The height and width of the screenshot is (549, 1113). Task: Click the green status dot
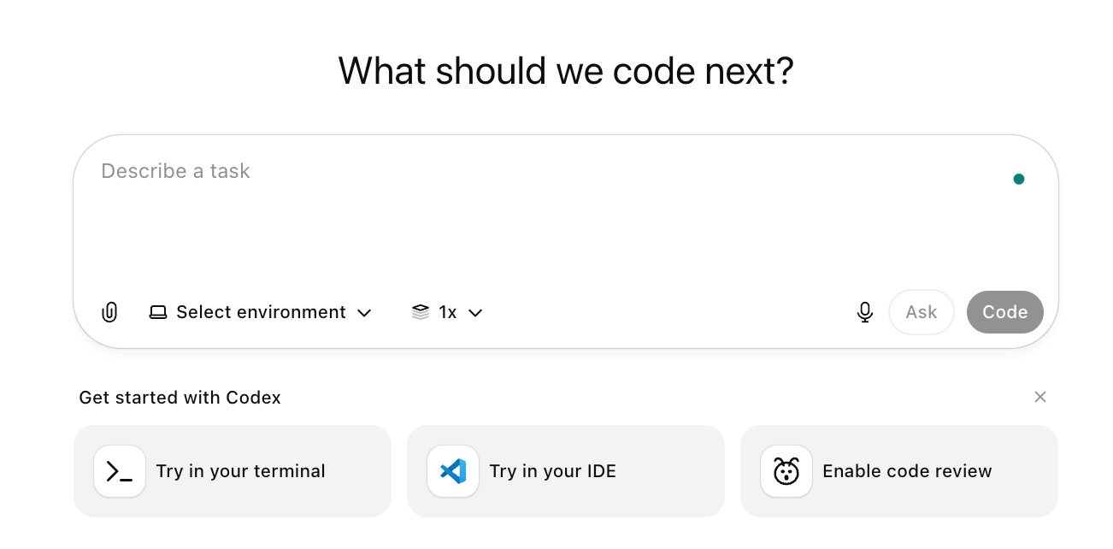coord(1019,179)
